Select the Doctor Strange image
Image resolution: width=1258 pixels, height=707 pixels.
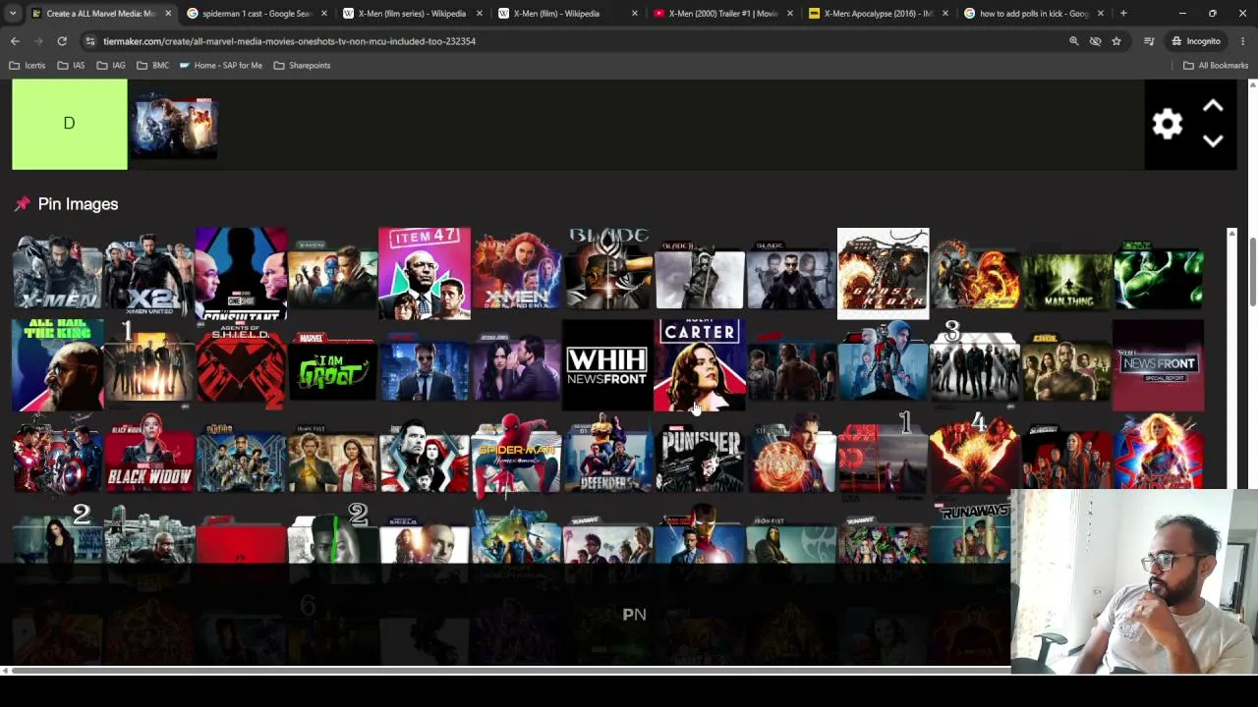(x=791, y=457)
